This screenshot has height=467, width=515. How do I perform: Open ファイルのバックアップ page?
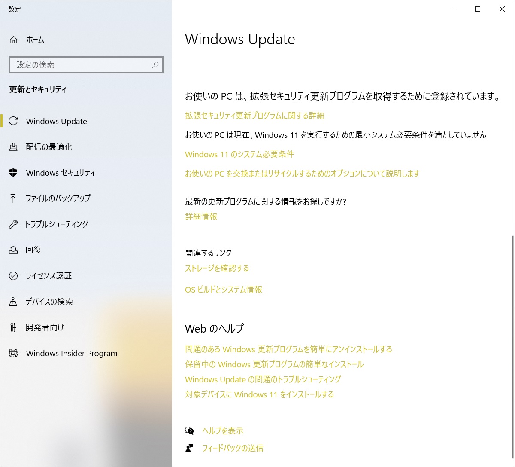click(x=86, y=198)
